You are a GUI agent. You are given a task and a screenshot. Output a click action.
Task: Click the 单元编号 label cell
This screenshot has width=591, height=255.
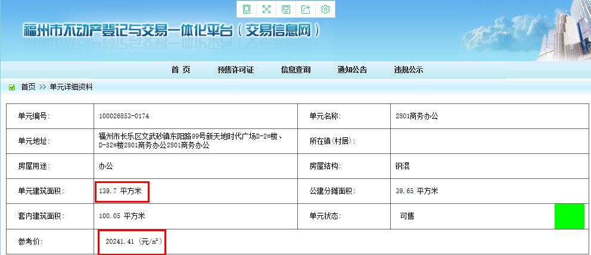pos(50,117)
